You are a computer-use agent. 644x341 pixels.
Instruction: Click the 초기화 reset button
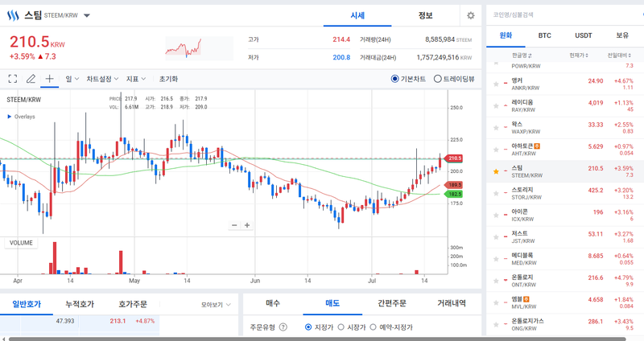[168, 79]
